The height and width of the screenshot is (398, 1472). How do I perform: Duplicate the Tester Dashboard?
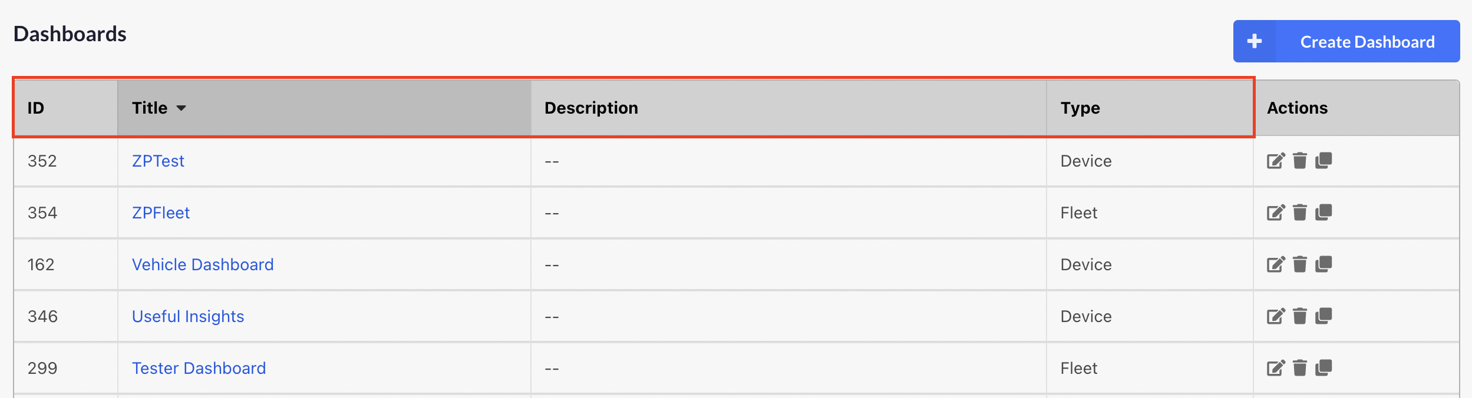point(1324,368)
